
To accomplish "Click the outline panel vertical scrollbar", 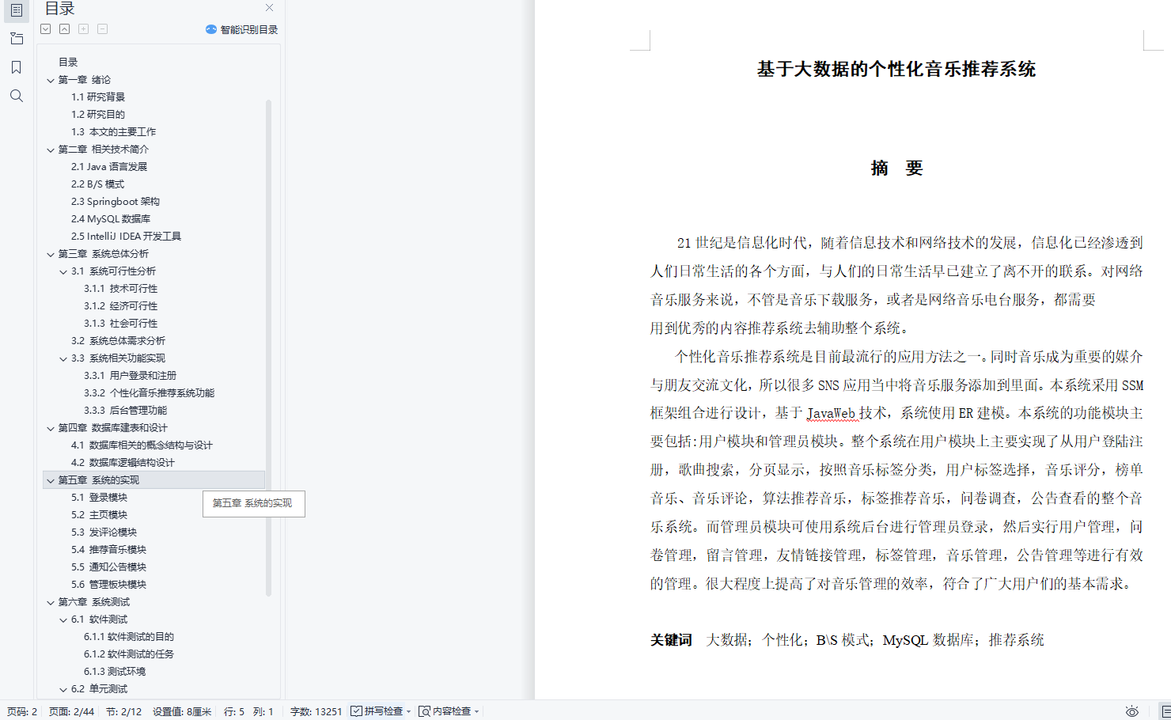I will pyautogui.click(x=268, y=347).
